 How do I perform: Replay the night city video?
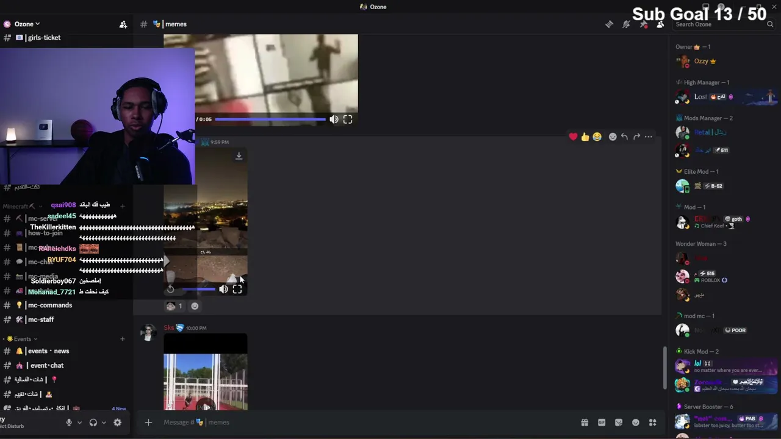pos(170,290)
